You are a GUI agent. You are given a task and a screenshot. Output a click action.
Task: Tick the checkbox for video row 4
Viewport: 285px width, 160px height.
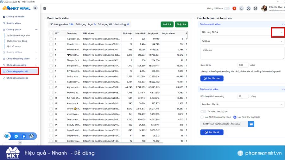(x=51, y=55)
